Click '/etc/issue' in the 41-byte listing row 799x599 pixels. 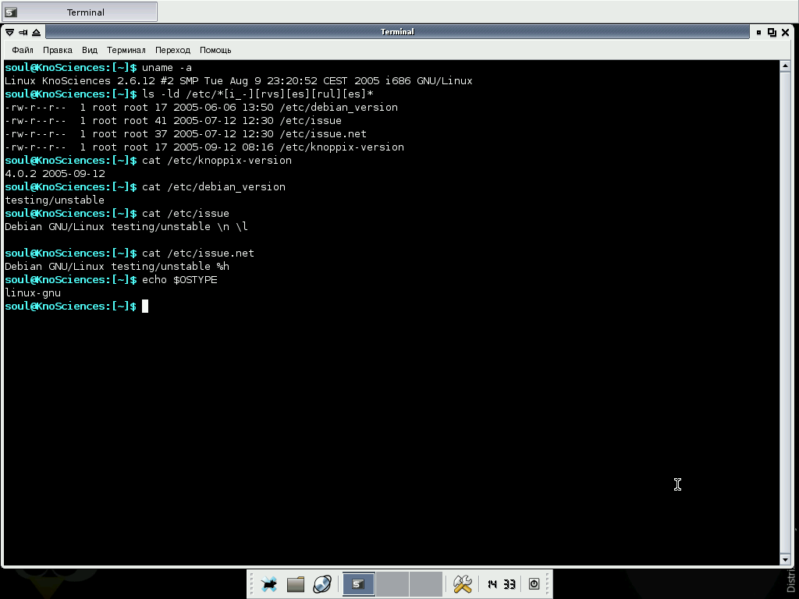coord(311,121)
